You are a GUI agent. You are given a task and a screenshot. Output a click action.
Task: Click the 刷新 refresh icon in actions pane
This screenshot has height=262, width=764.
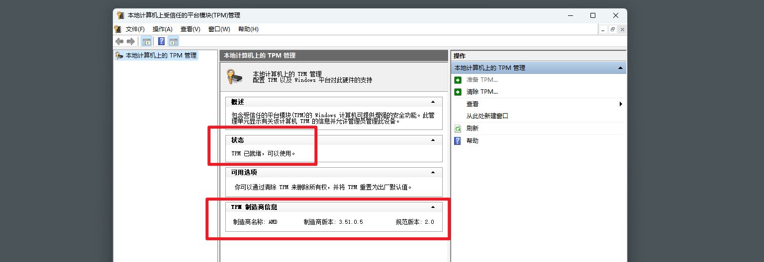[x=458, y=129]
